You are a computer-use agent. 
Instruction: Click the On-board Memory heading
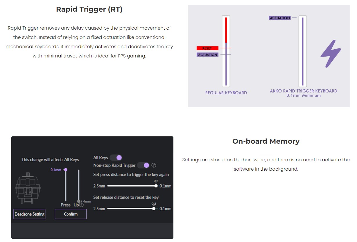[x=266, y=141]
